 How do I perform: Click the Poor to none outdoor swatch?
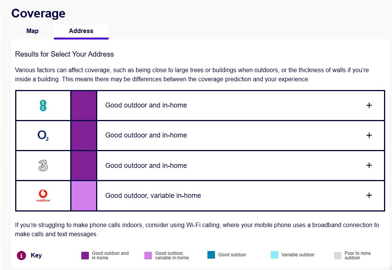coord(338,255)
